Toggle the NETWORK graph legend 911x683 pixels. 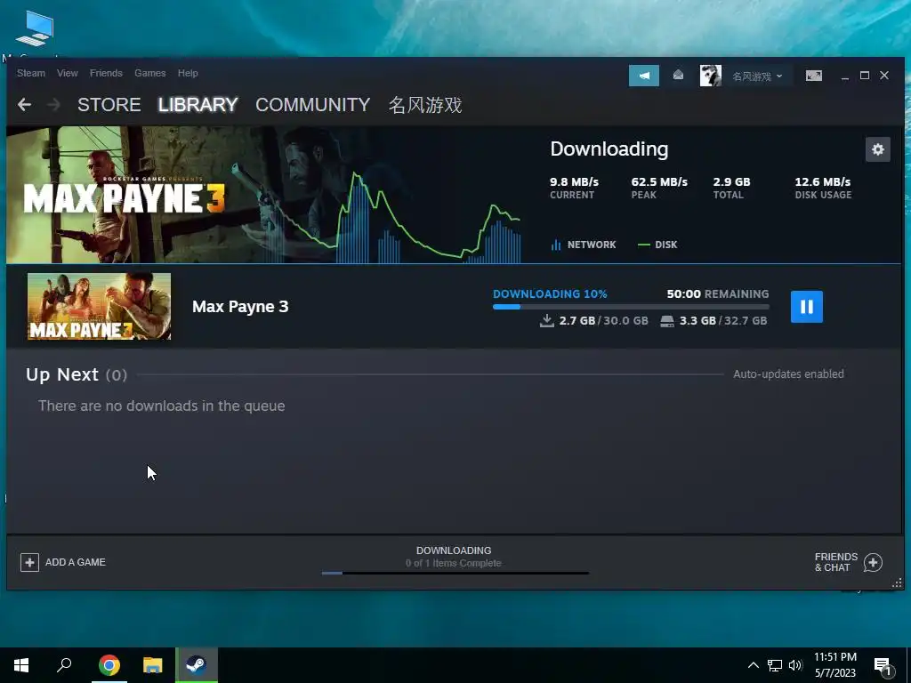click(x=584, y=245)
